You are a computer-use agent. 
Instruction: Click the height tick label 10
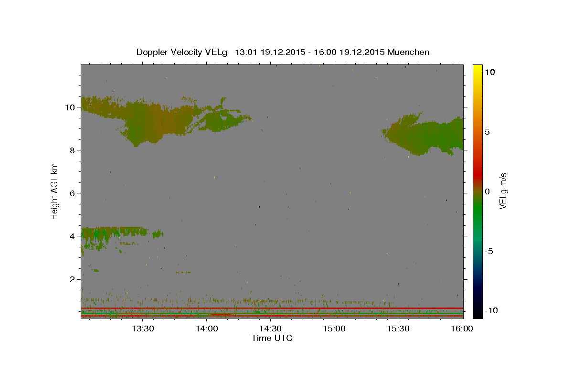71,107
